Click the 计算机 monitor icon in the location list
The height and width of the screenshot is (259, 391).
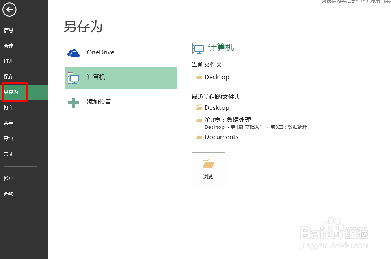73,78
